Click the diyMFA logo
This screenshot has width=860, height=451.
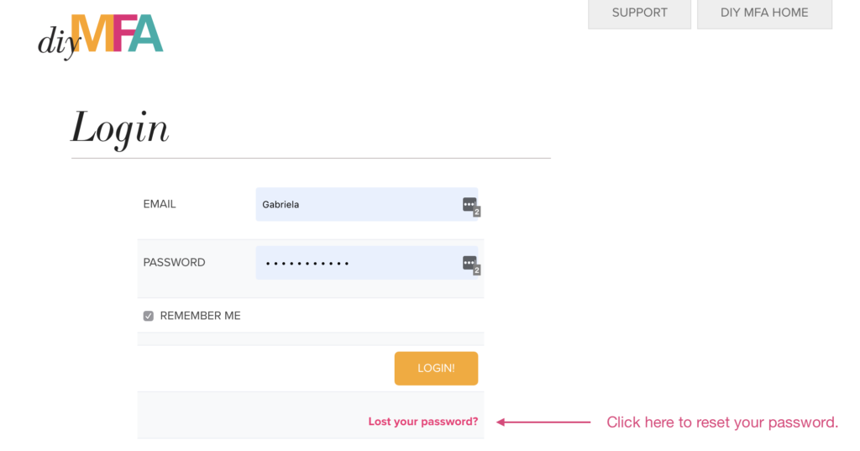101,36
